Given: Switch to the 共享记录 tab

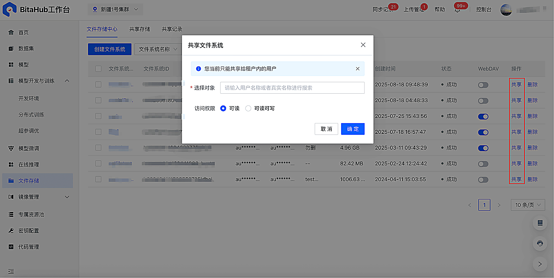Looking at the screenshot, I should pos(172,29).
